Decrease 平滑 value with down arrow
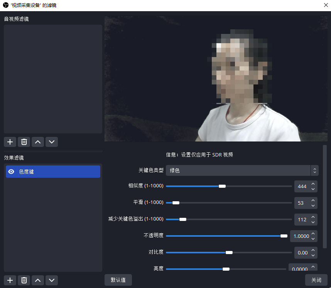The width and height of the screenshot is (331, 288). [313, 205]
